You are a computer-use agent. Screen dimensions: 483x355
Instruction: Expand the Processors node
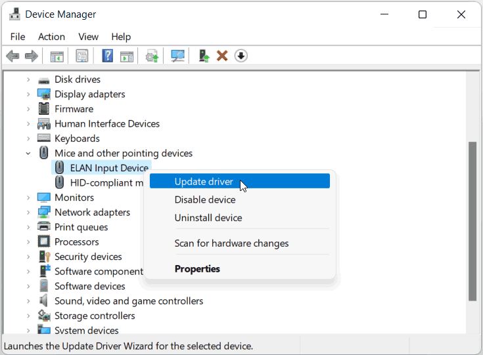click(28, 241)
